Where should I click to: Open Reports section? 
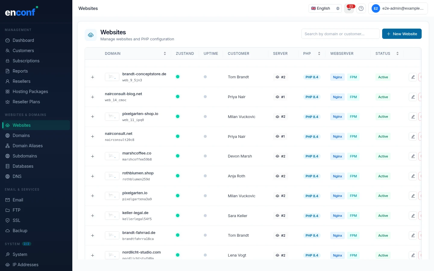(36, 71)
